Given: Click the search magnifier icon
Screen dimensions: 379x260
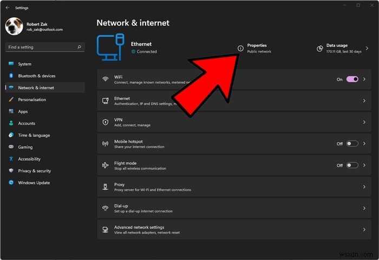Looking at the screenshot, I should point(79,47).
